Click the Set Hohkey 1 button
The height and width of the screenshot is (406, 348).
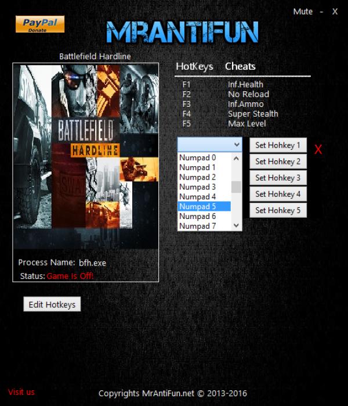(278, 145)
